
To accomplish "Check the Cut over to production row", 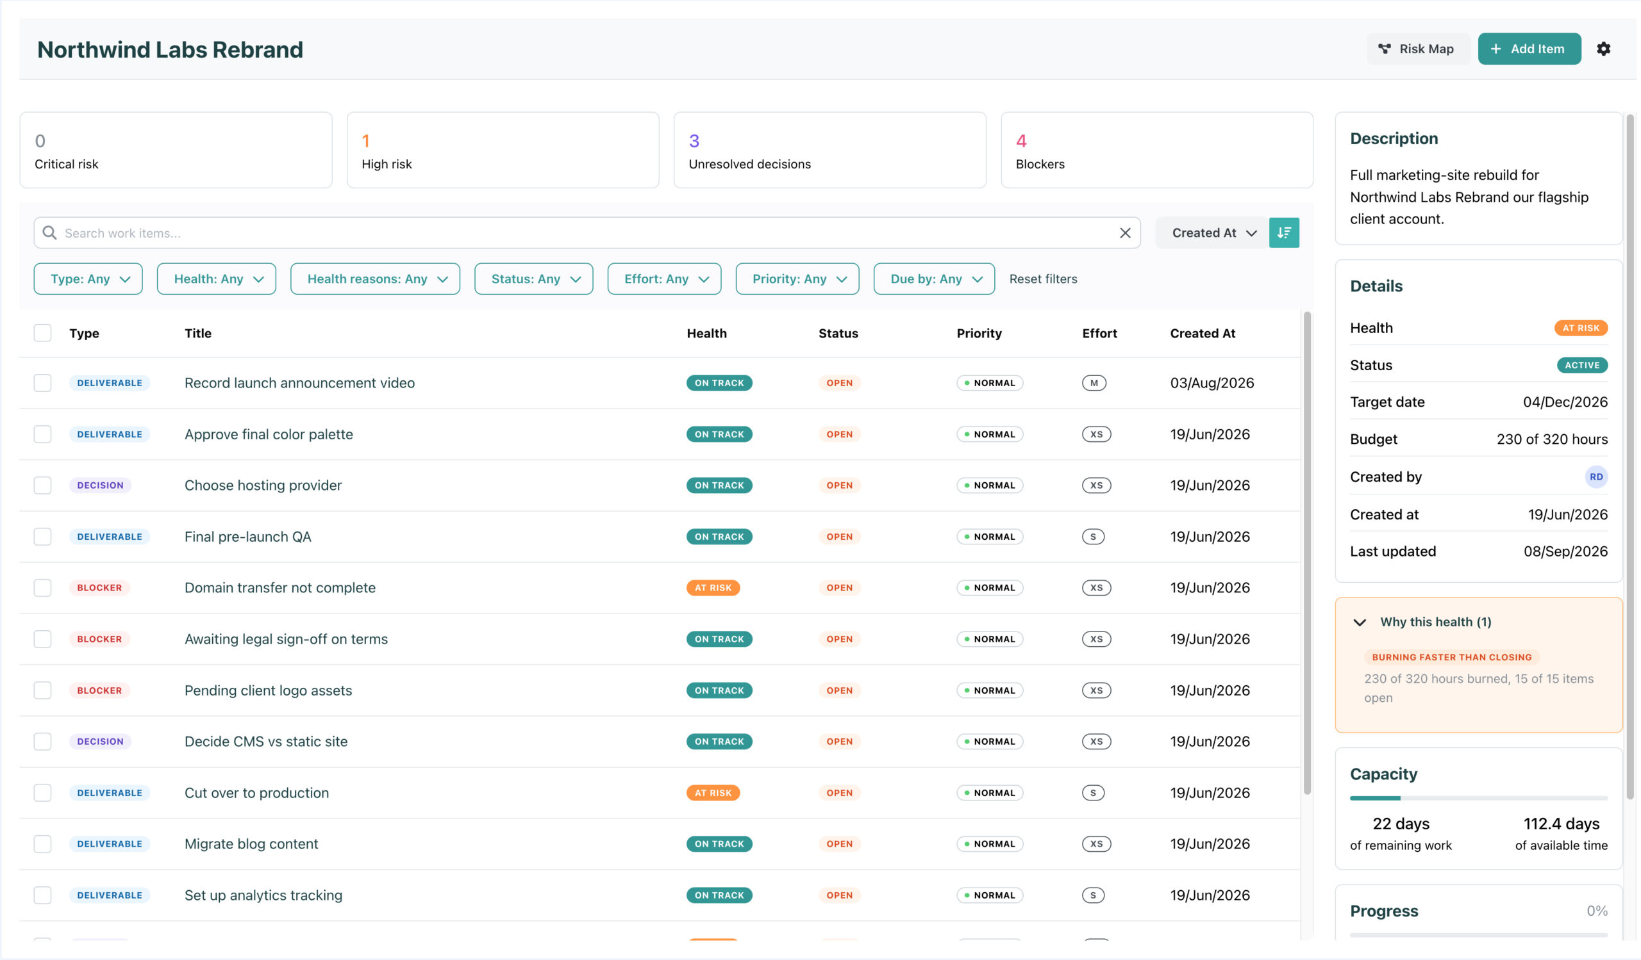I will (42, 793).
